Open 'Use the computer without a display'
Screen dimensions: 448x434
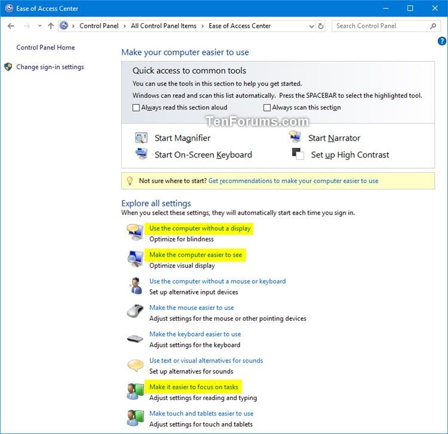tap(200, 228)
